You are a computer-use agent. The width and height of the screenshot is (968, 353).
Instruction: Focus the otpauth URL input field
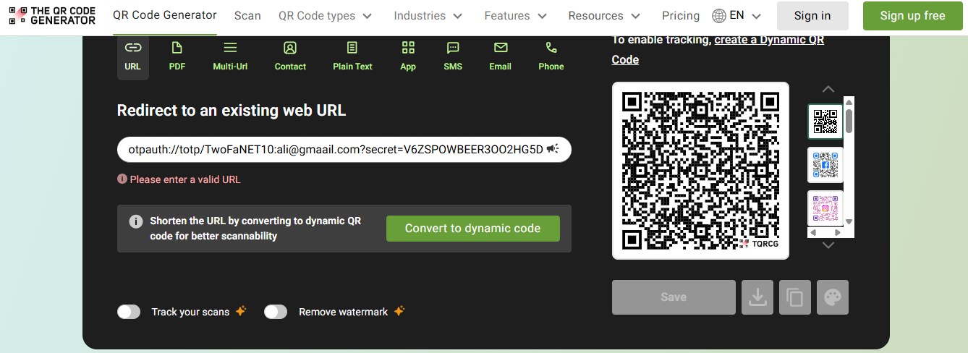344,149
